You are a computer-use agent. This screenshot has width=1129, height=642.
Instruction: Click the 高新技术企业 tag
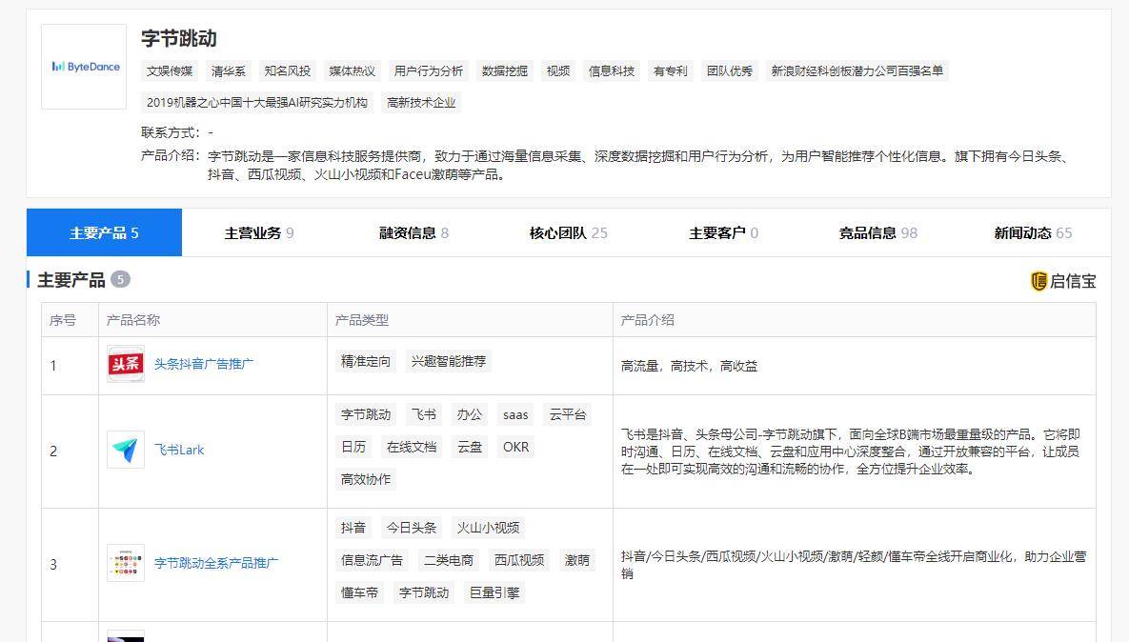pos(421,102)
